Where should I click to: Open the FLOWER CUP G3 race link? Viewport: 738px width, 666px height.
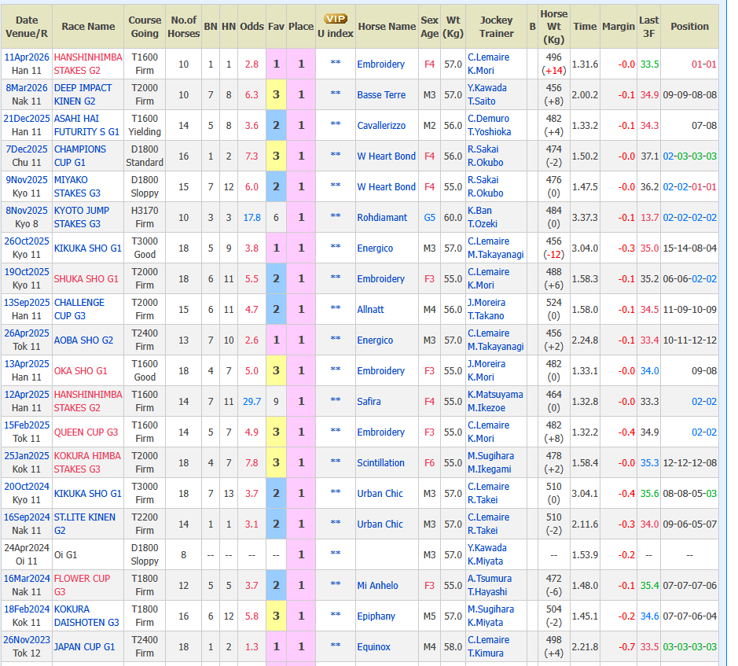click(82, 584)
